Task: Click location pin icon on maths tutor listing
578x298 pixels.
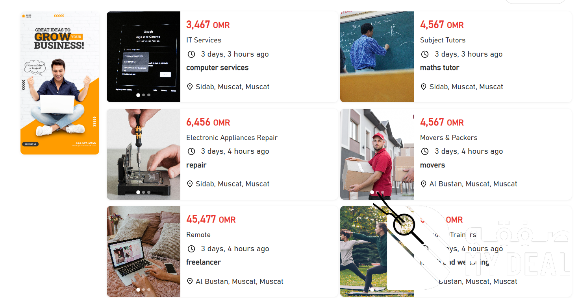Action: click(424, 87)
